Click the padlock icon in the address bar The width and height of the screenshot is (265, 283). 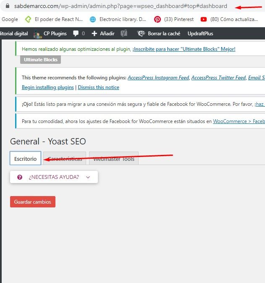(x=8, y=6)
